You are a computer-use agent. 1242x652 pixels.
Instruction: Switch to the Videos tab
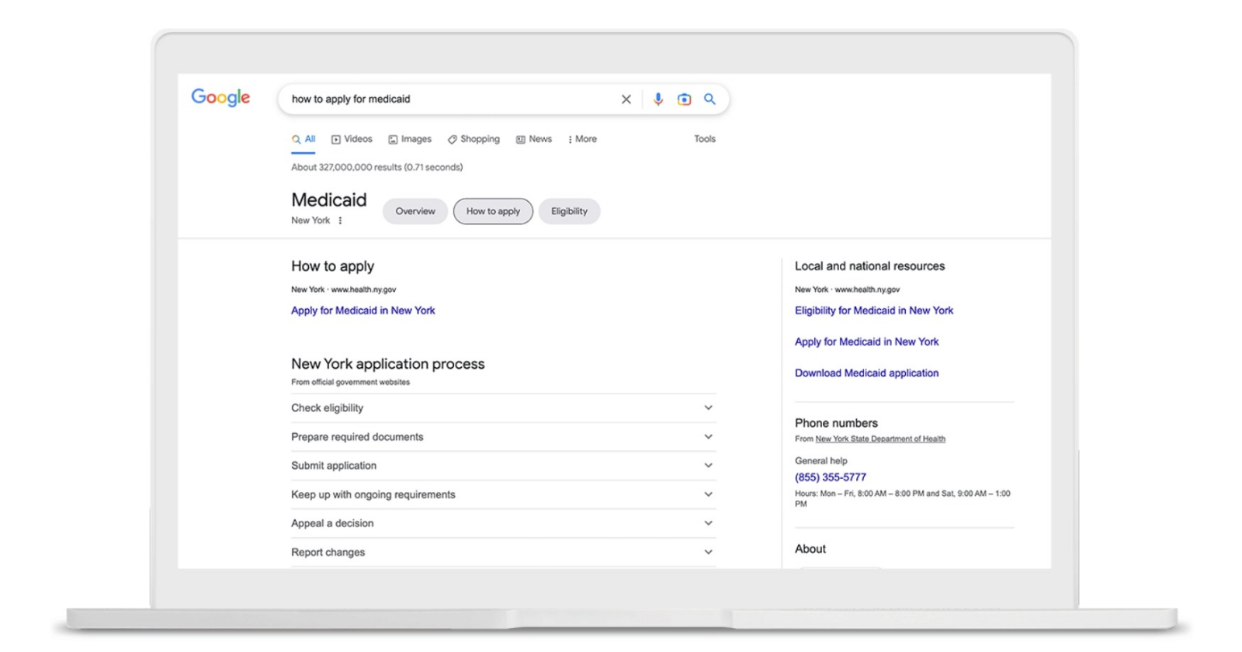(x=352, y=139)
